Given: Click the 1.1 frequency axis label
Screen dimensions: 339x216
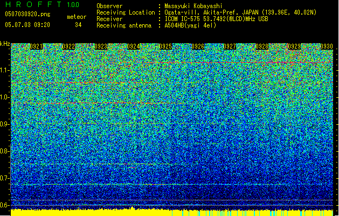Looking at the screenshot, I should point(5,71).
